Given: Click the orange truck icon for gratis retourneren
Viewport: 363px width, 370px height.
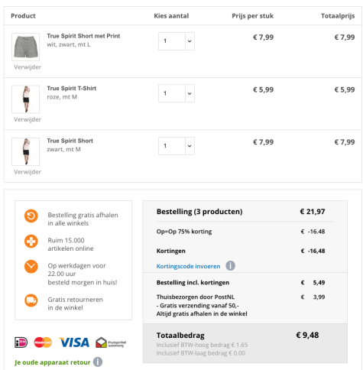Looking at the screenshot, I should (x=31, y=300).
